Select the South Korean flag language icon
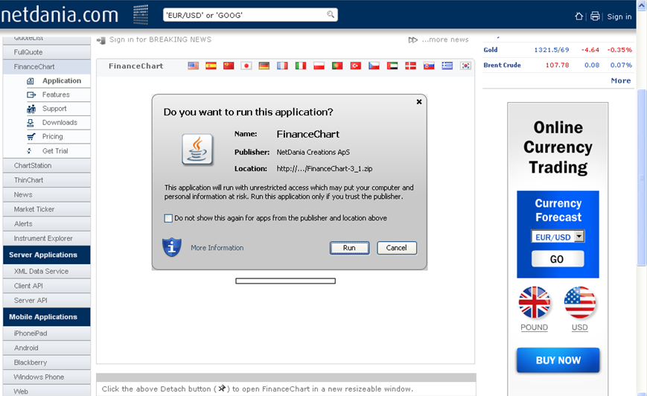This screenshot has height=396, width=647. (x=465, y=66)
